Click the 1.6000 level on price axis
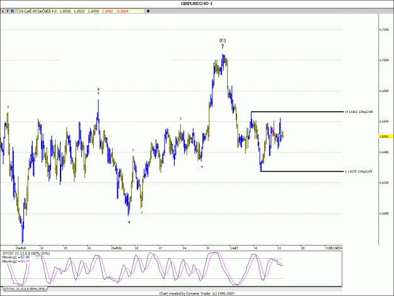 pos(385,213)
